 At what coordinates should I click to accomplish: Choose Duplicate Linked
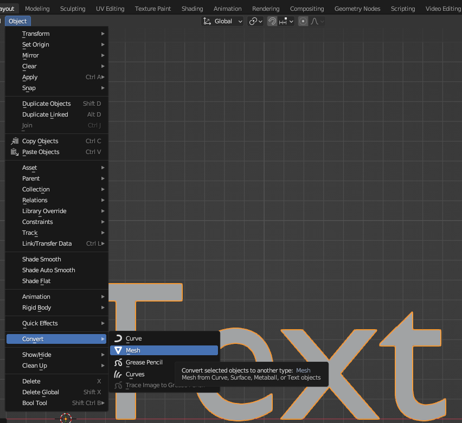56,114
